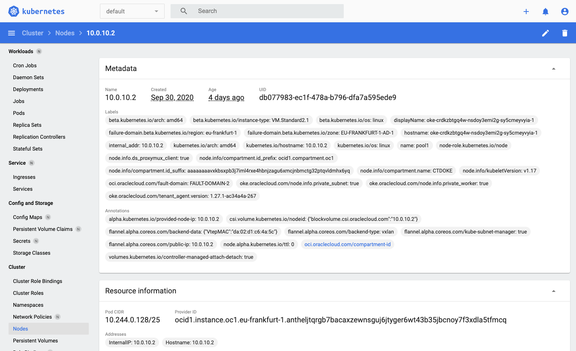Click the label chip name: pool1
Screen dimensions: 576x351
tap(415, 145)
